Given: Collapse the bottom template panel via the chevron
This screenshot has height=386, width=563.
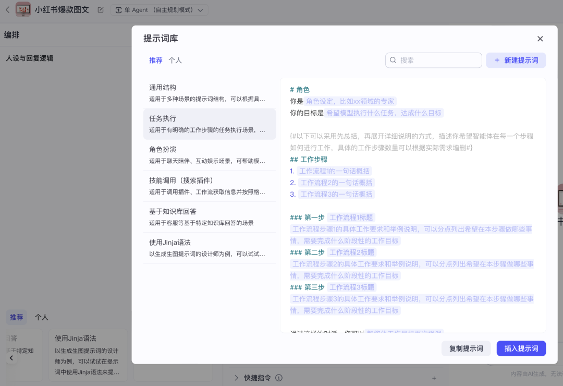Looking at the screenshot, I should click(11, 358).
